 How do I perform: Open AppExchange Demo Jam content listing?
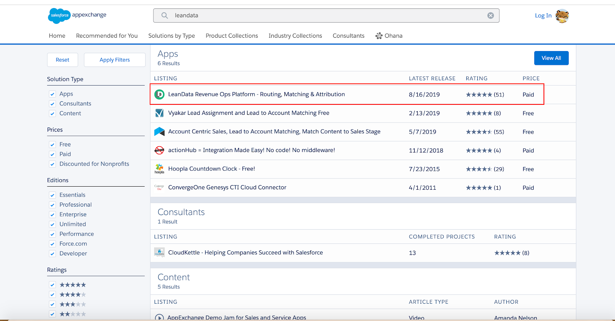click(237, 318)
